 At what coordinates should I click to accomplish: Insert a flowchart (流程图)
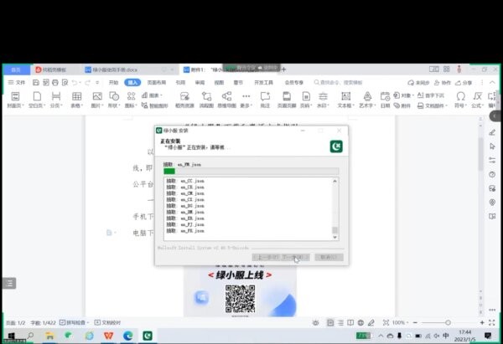[206, 100]
